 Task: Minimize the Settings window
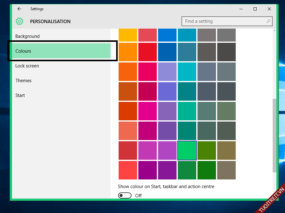tap(241, 9)
